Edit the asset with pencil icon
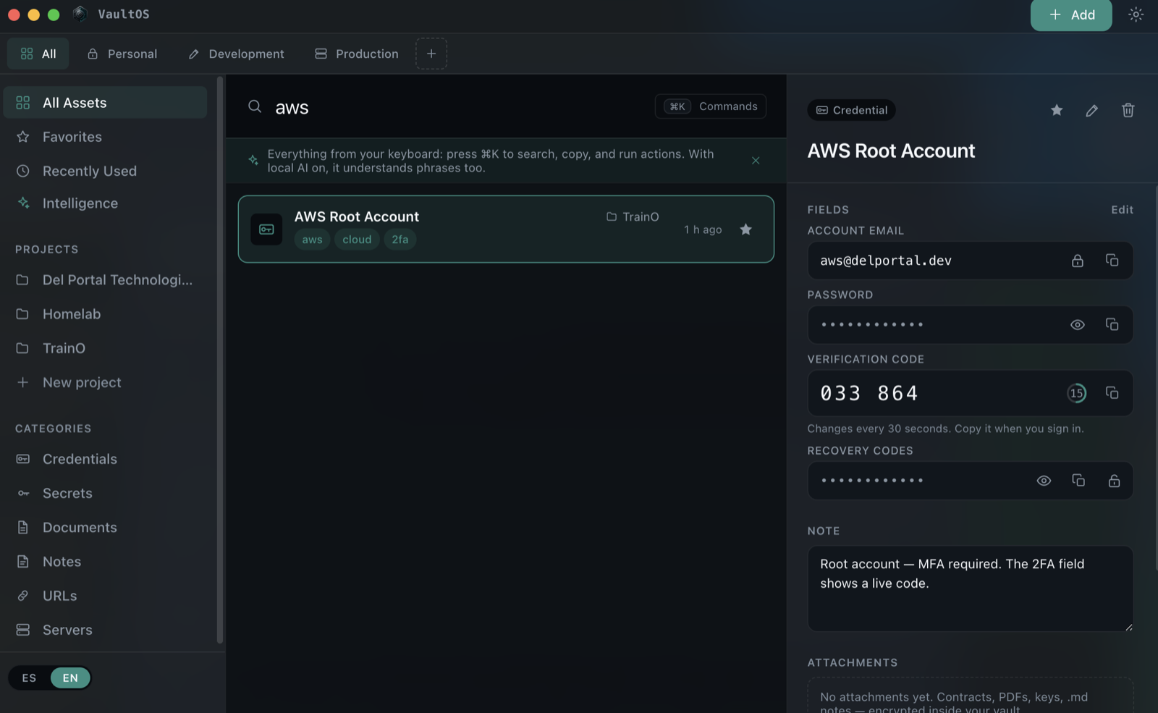1158x713 pixels. (x=1092, y=110)
